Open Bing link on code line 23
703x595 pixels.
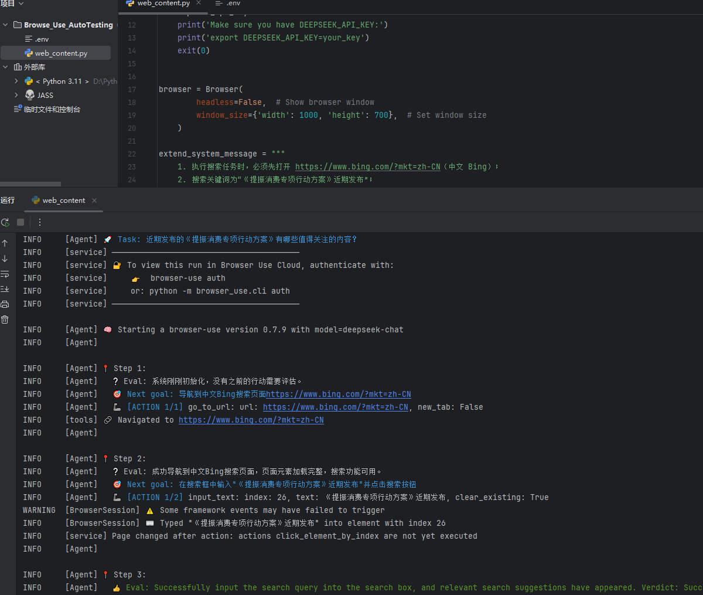click(x=367, y=167)
